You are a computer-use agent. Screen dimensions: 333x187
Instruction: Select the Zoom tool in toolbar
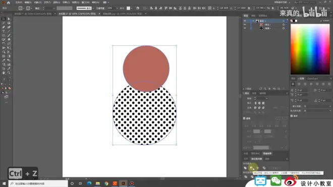pos(9,73)
